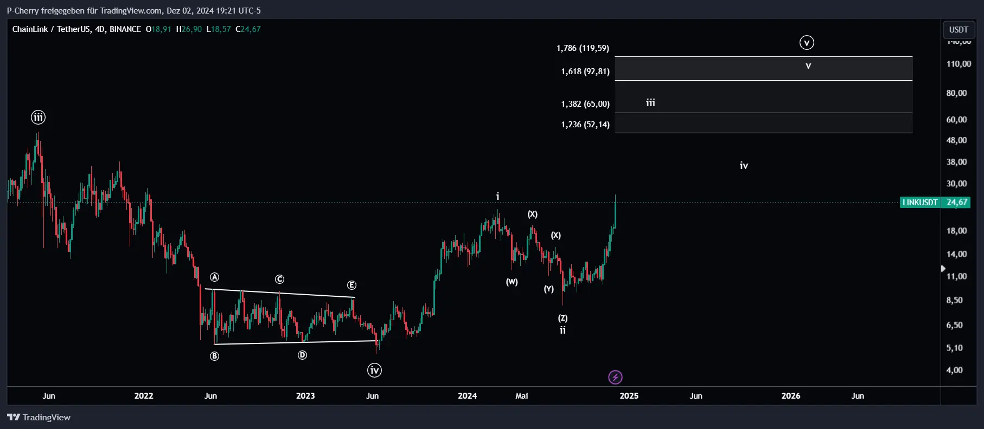
Task: Select the wave i label
Action: pyautogui.click(x=497, y=197)
